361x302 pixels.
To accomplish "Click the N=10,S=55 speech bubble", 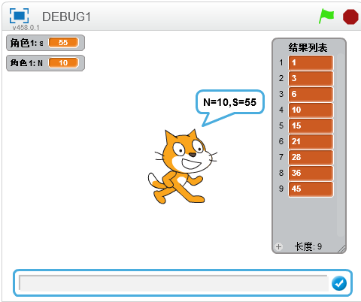I will 230,102.
